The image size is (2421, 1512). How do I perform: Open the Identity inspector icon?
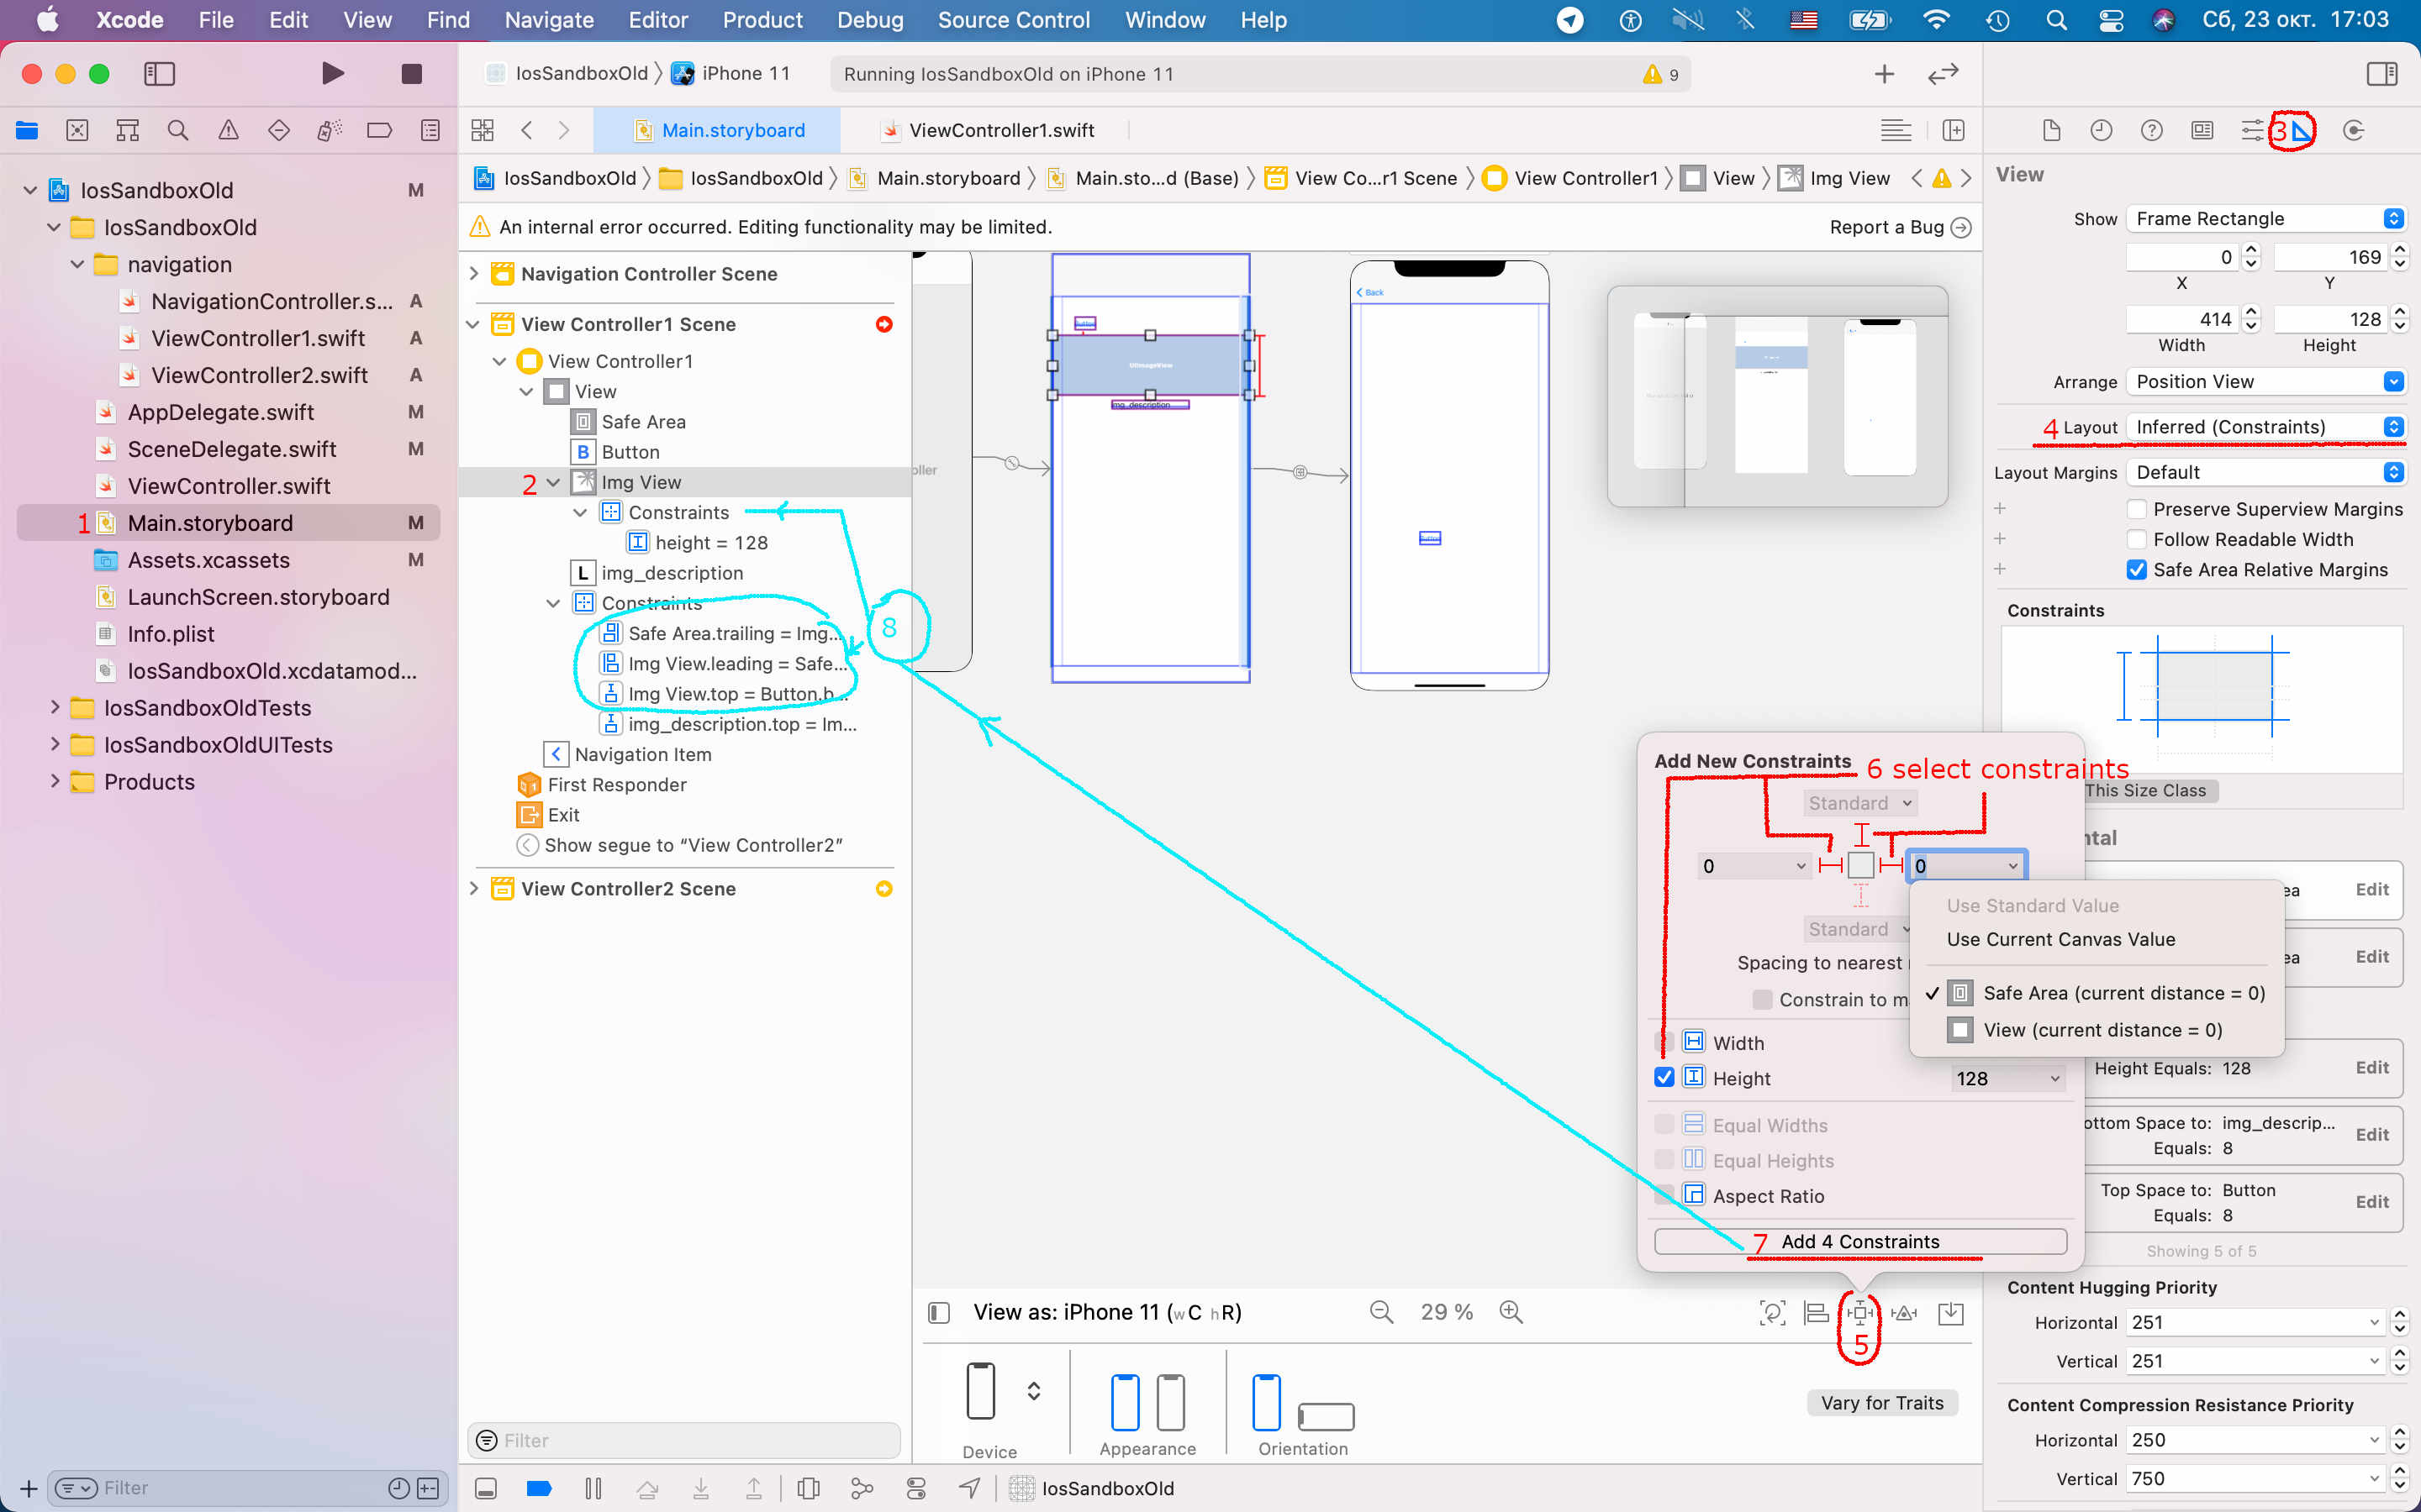[2202, 130]
